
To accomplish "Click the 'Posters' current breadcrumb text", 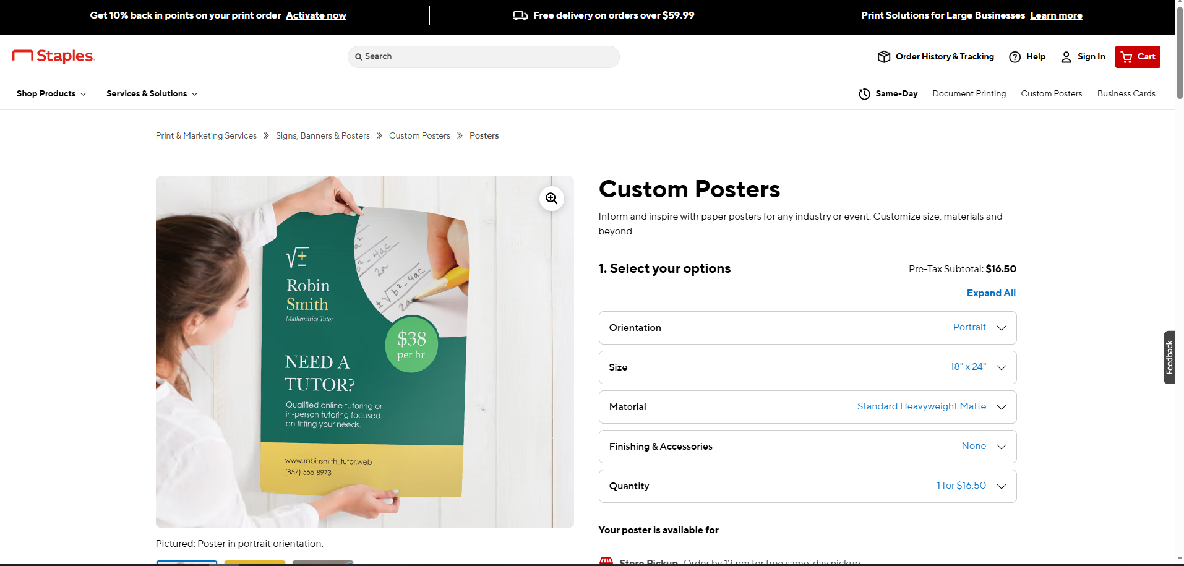I will coord(484,136).
